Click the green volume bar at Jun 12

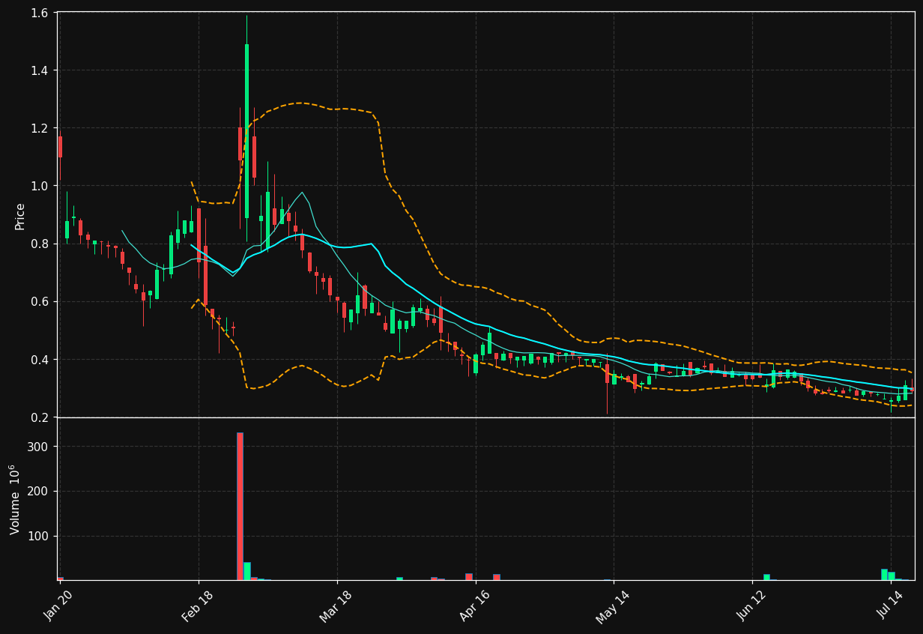[766, 577]
